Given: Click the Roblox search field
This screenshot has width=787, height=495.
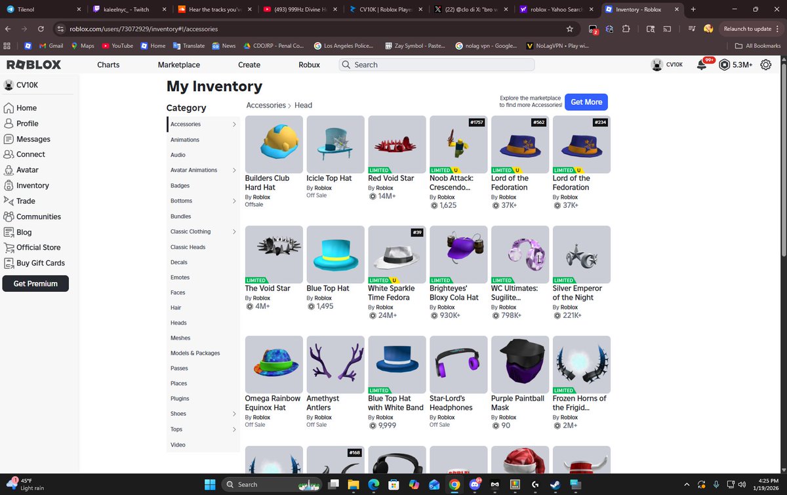Looking at the screenshot, I should click(437, 65).
